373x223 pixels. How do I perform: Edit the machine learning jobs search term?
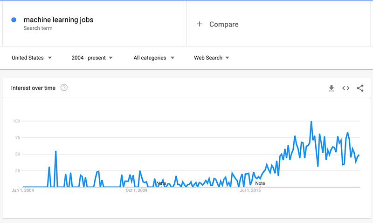(x=58, y=20)
